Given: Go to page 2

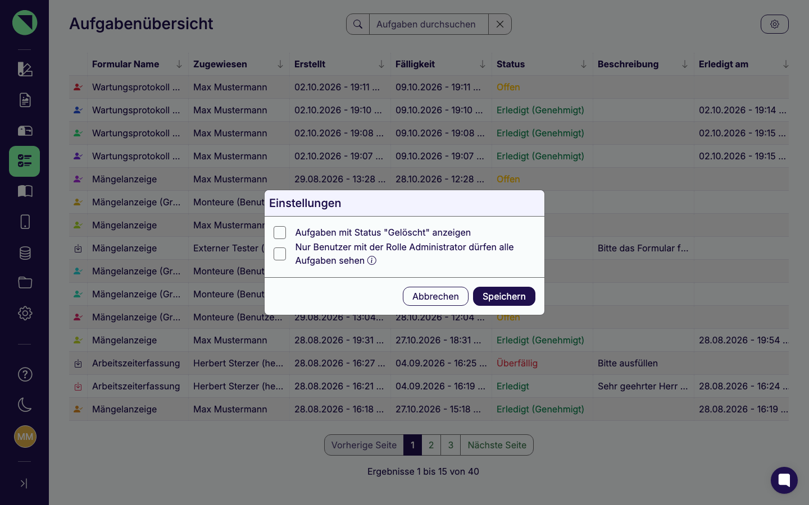Looking at the screenshot, I should [431, 445].
